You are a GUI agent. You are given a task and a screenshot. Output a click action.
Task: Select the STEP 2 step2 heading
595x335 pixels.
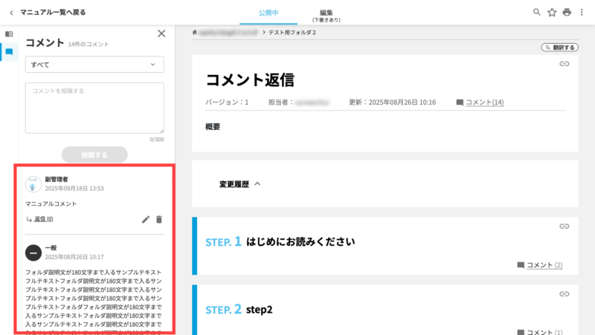click(x=239, y=309)
